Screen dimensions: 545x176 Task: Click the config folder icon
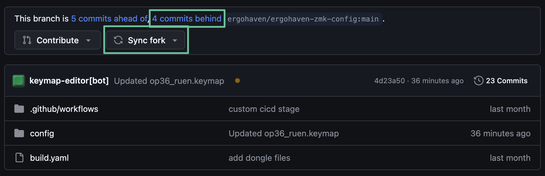tap(19, 133)
